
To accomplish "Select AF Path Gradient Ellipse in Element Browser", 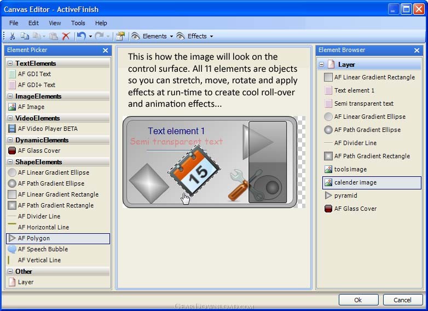I will tap(372, 130).
